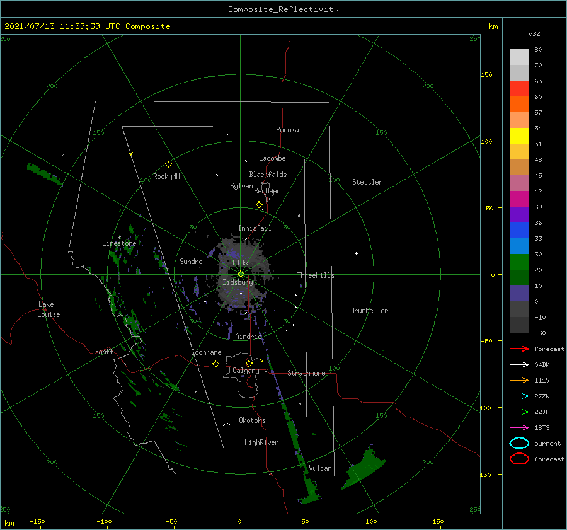
Task: Click the Calgary city label
Action: click(246, 371)
